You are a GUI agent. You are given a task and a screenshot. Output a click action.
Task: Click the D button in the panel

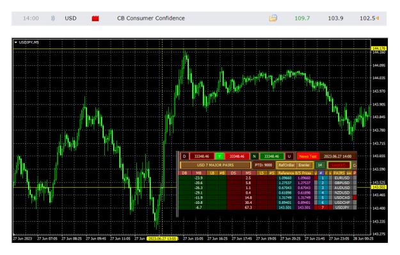click(x=184, y=156)
